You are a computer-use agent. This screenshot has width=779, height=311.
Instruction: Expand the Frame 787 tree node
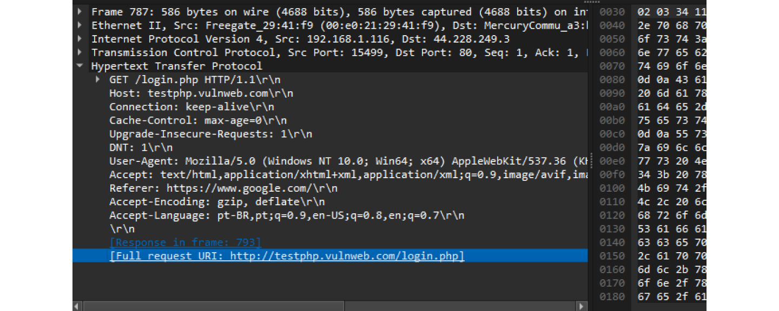point(80,12)
